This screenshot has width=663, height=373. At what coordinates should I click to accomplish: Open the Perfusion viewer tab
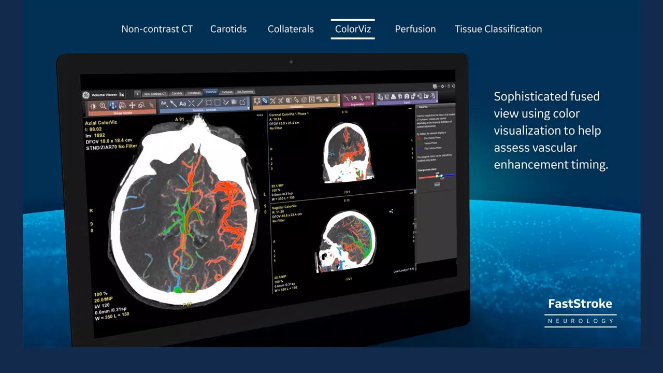tap(227, 92)
